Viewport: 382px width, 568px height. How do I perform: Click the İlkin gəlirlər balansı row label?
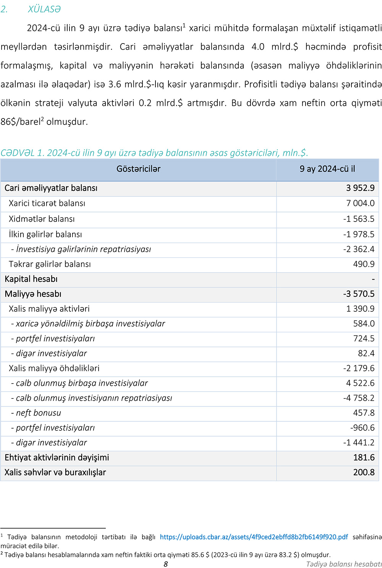tap(45, 234)
